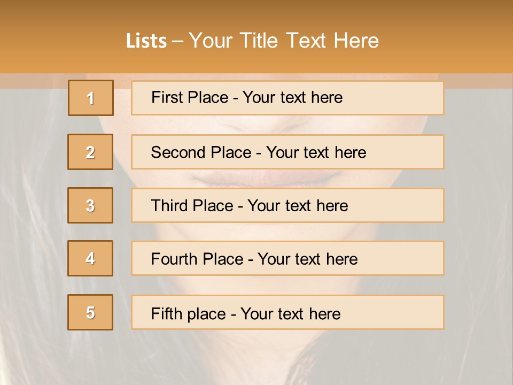Click the bold word "Lists" in title
This screenshot has height=385, width=513.
(146, 41)
